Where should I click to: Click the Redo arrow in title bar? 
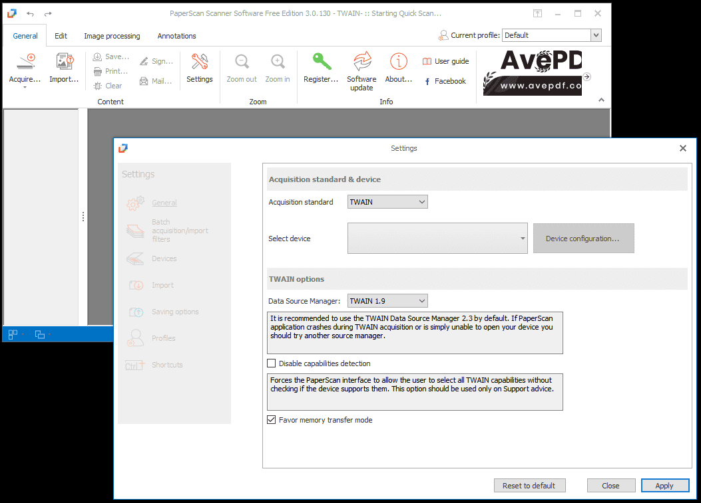click(48, 14)
